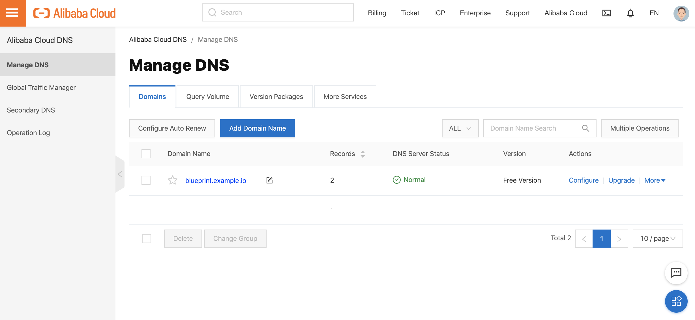
Task: Open the hamburger navigation menu
Action: tap(12, 13)
